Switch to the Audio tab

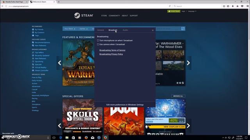[125, 30]
